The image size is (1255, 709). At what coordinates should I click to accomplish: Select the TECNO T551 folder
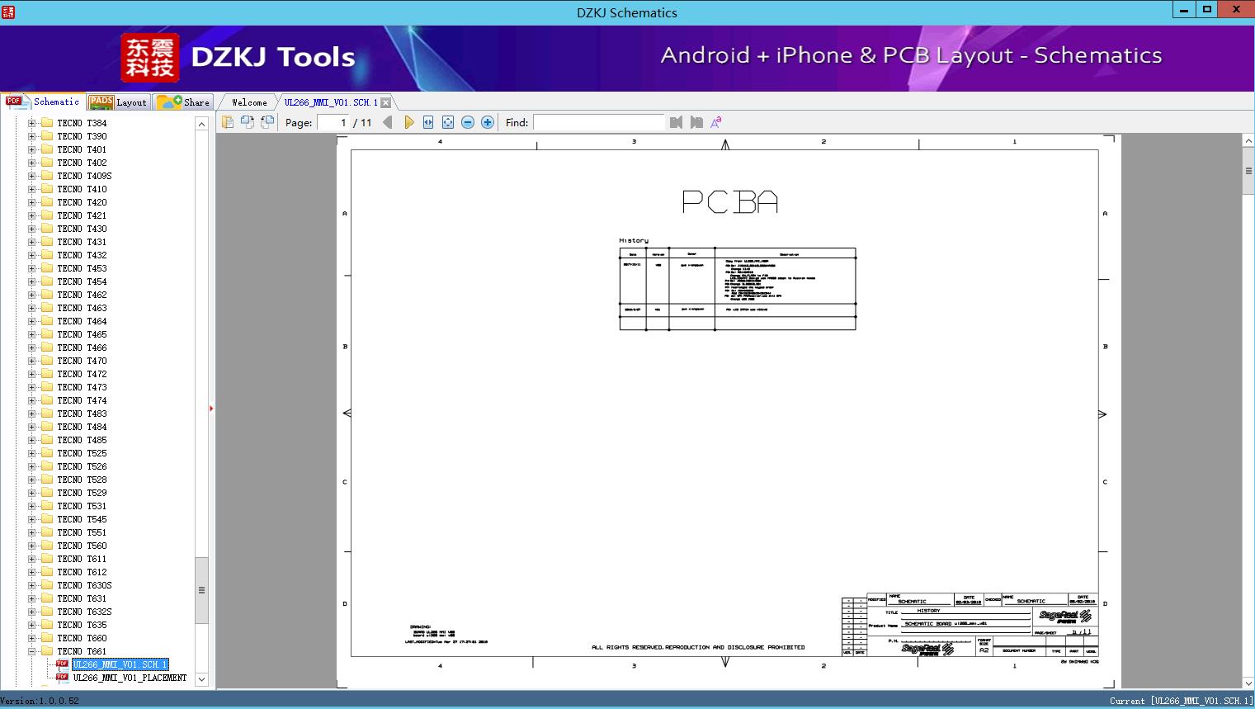click(x=82, y=532)
